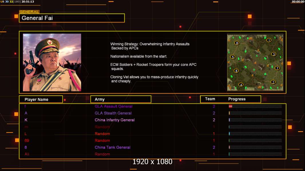Click player 69's loading progress bar
The height and width of the screenshot is (171, 305).
(x=255, y=141)
